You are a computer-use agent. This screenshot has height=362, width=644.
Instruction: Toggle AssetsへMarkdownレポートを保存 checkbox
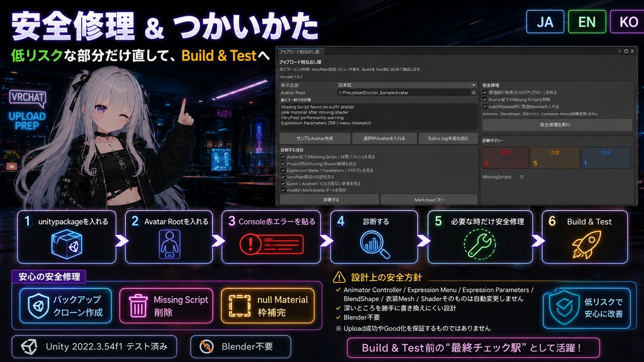[x=283, y=190]
